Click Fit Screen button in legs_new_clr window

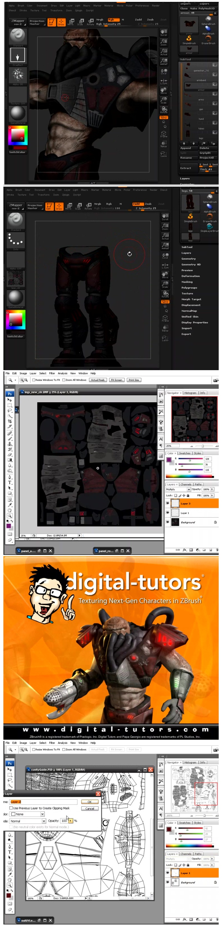(116, 380)
